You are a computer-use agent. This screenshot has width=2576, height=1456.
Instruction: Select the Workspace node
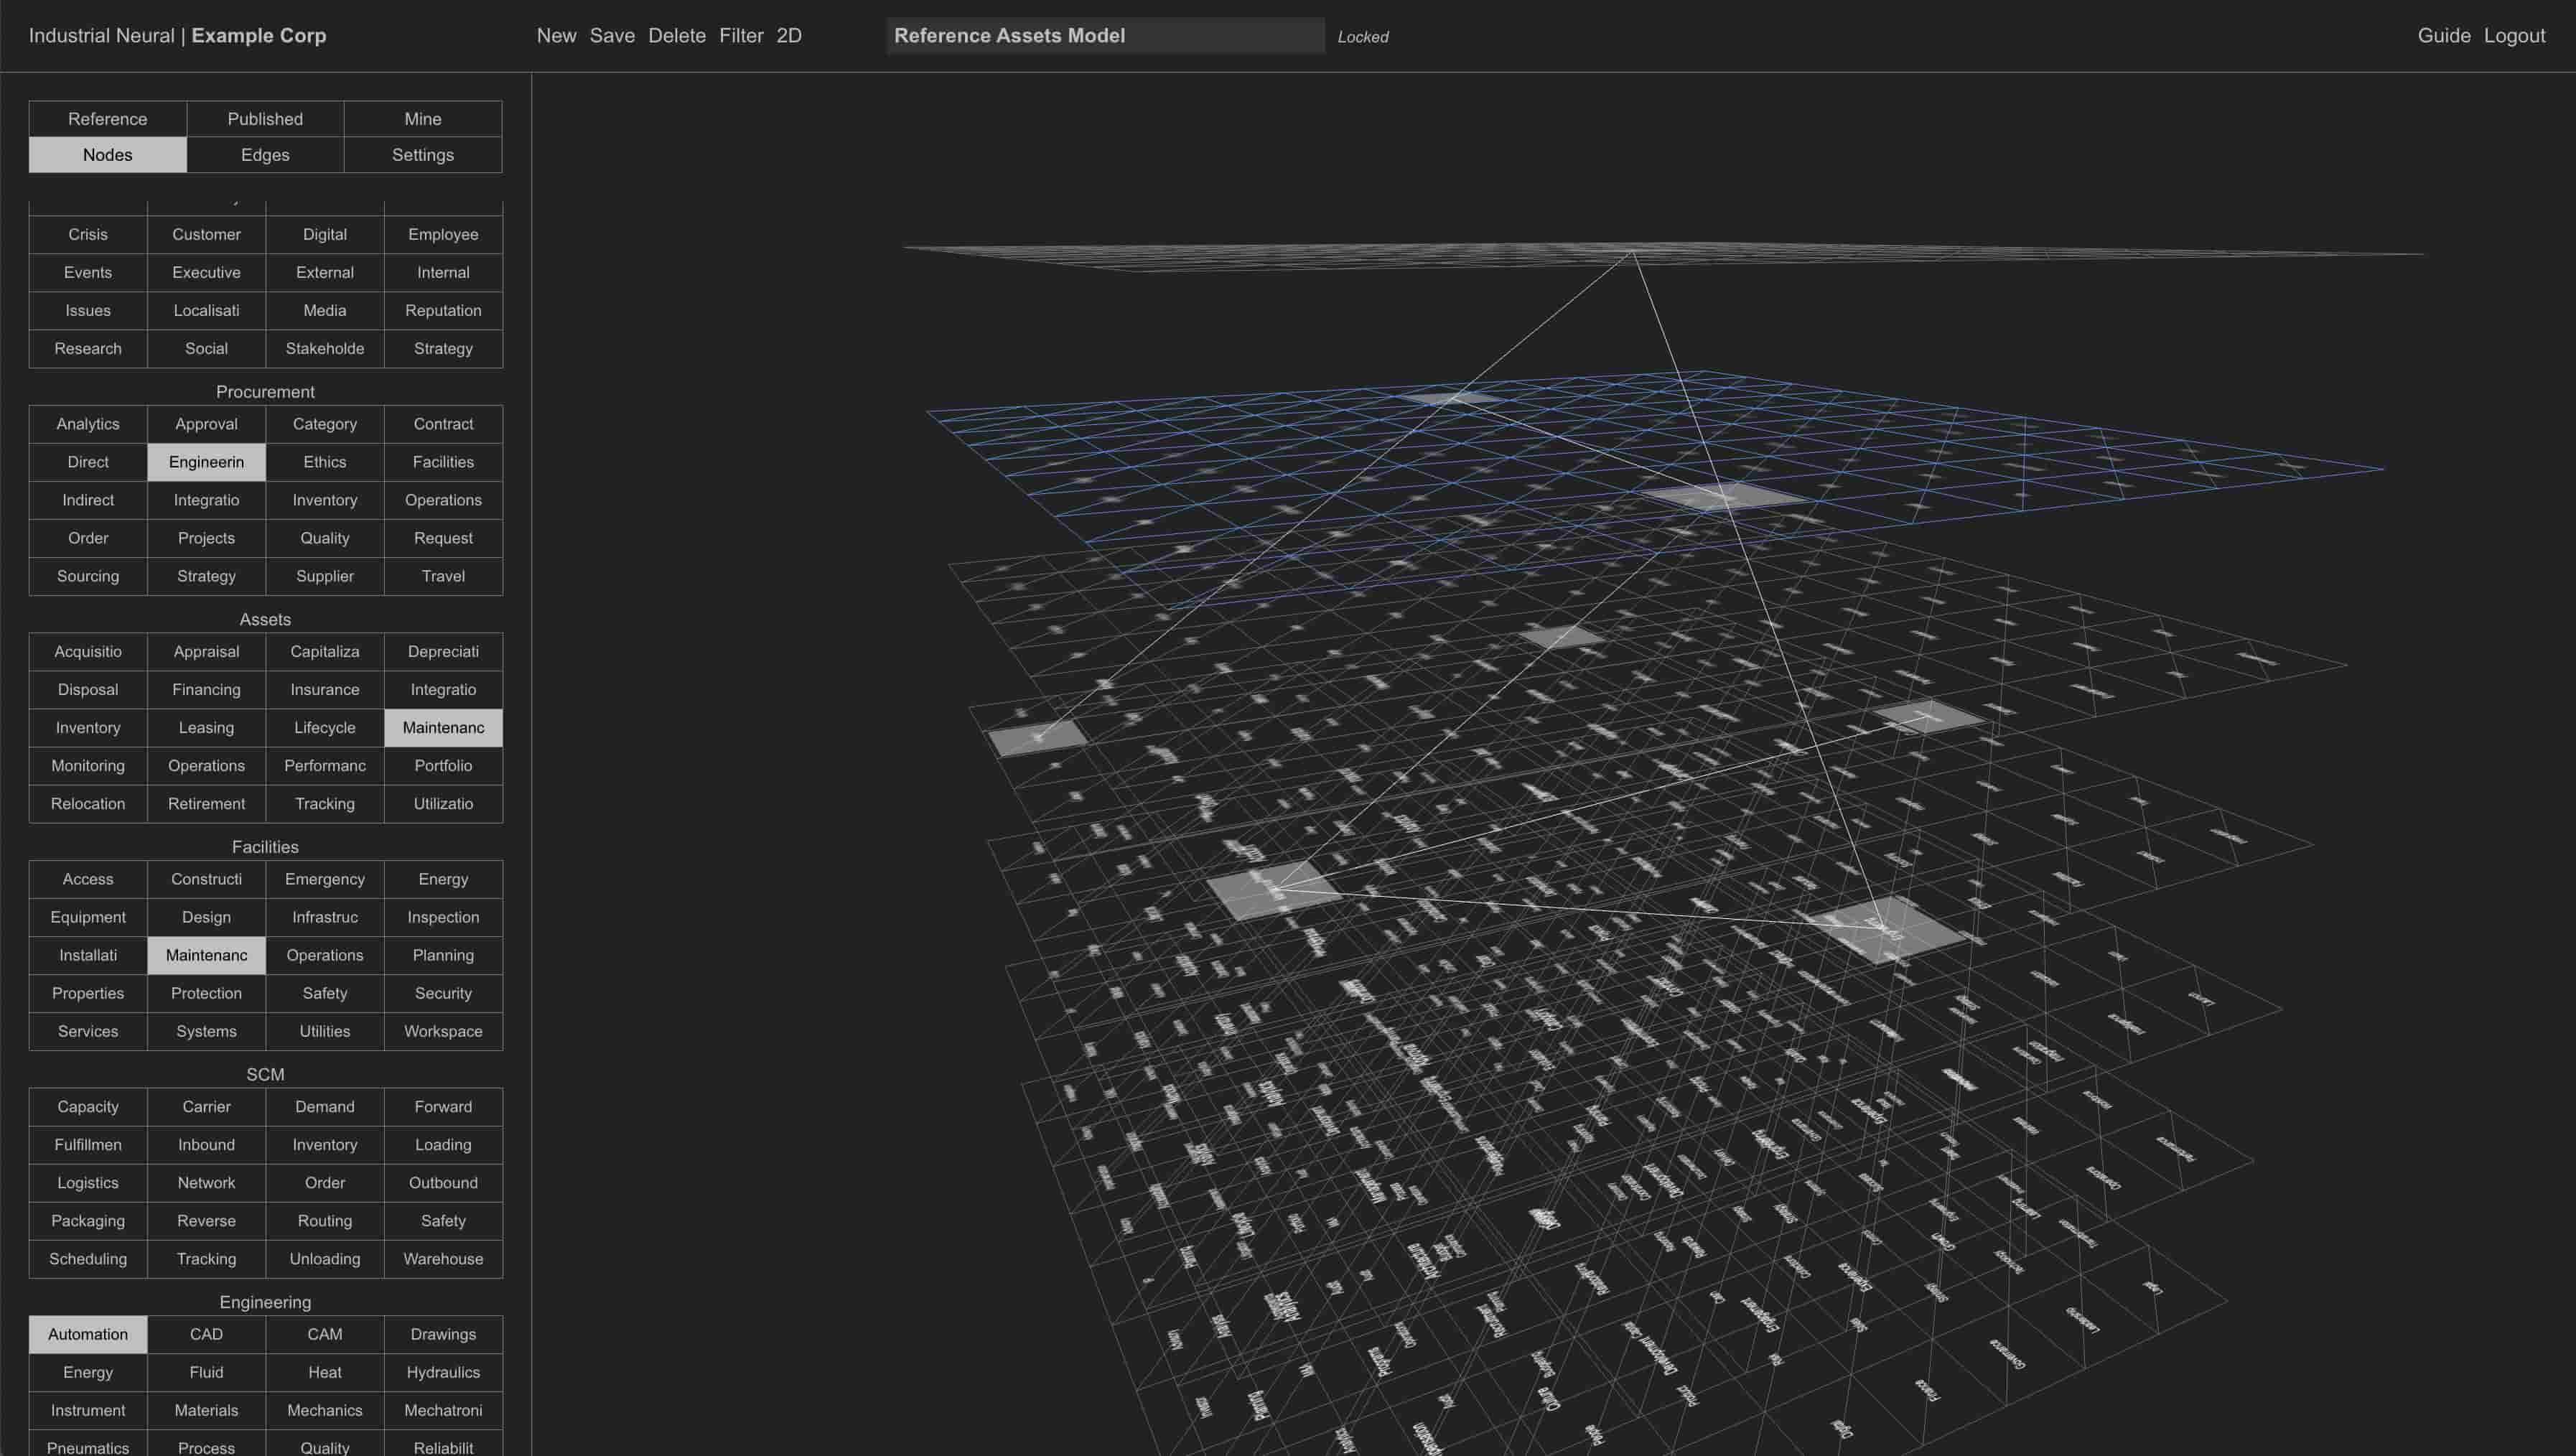[x=443, y=1031]
